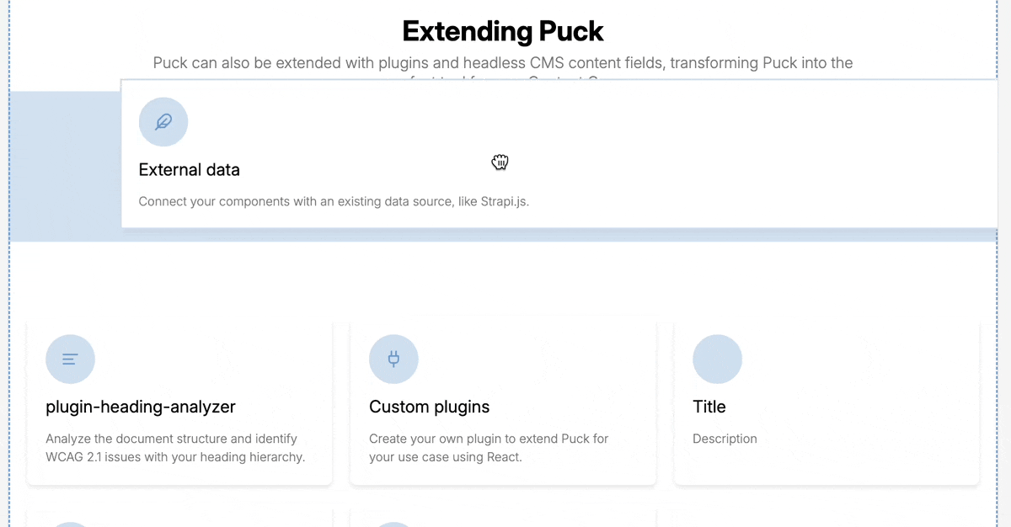Select the plug icon inside its blue circle
This screenshot has height=527, width=1011.
click(393, 359)
